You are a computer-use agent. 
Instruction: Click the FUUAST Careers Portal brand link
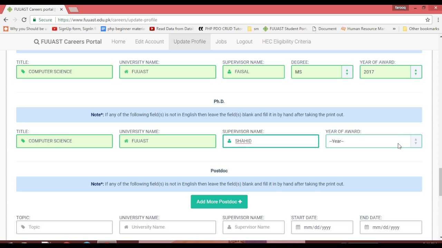coord(68,42)
